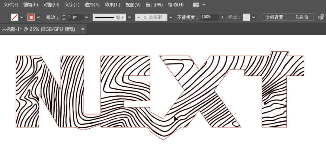The height and width of the screenshot is (160, 326).
Task: Expand the brush definition dropdown
Action: coord(171,17)
